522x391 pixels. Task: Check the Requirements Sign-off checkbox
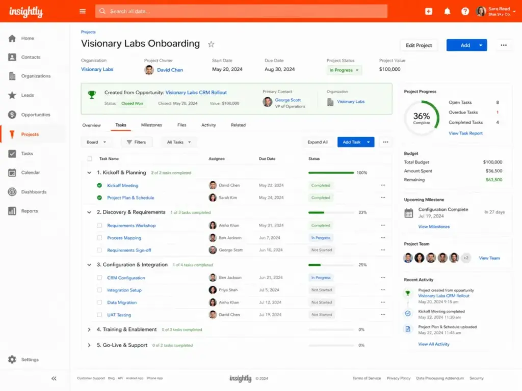coord(99,250)
